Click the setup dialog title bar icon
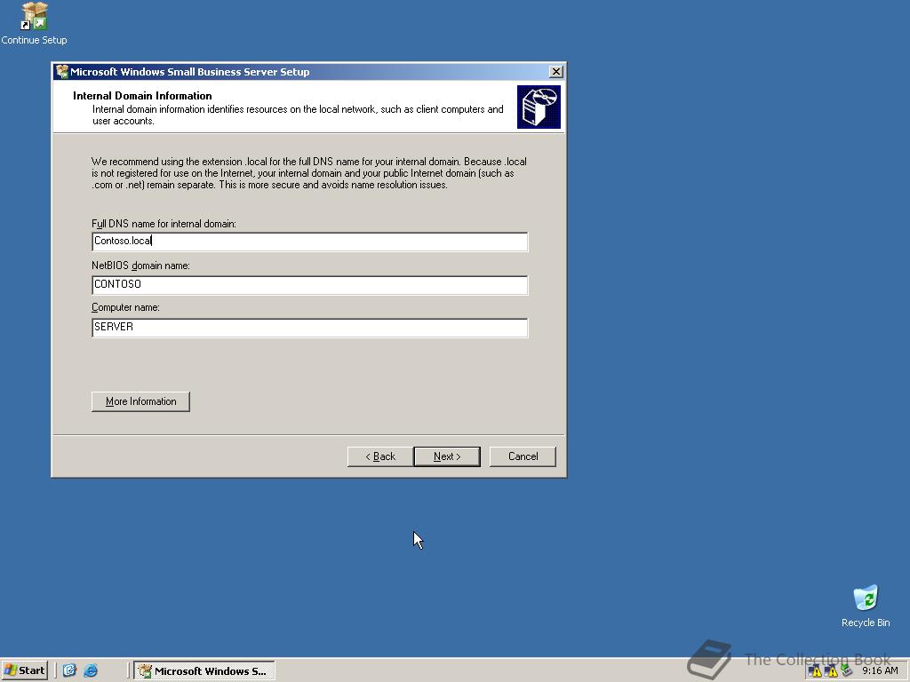This screenshot has height=682, width=910. click(62, 71)
